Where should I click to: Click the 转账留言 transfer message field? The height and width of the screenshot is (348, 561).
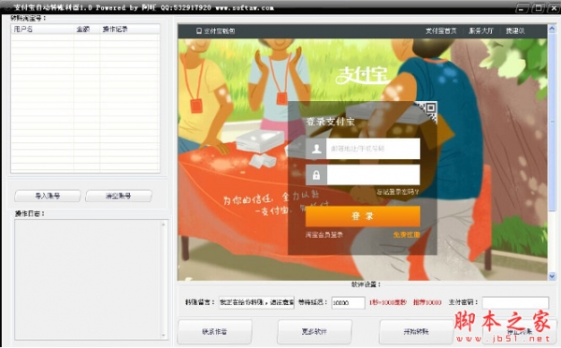[256, 302]
